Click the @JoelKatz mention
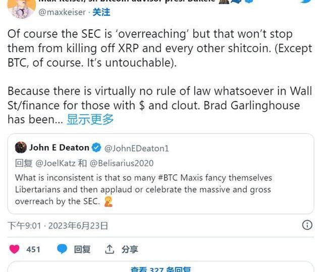The image size is (323, 272). click(x=54, y=163)
